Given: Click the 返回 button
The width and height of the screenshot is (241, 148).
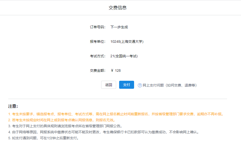Looking at the screenshot, I should (x=108, y=85).
